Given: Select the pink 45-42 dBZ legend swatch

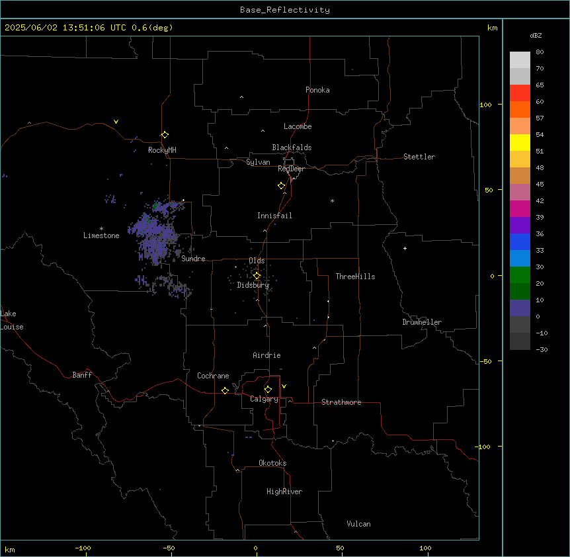Looking at the screenshot, I should click(520, 192).
